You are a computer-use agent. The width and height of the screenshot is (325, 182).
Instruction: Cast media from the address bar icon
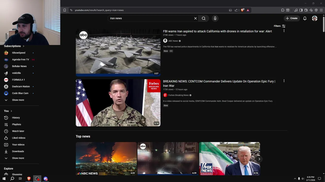point(230,10)
